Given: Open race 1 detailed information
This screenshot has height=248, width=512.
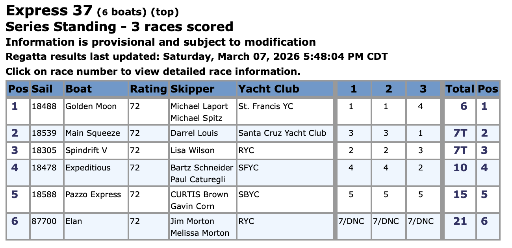Looking at the screenshot, I should coord(353,89).
